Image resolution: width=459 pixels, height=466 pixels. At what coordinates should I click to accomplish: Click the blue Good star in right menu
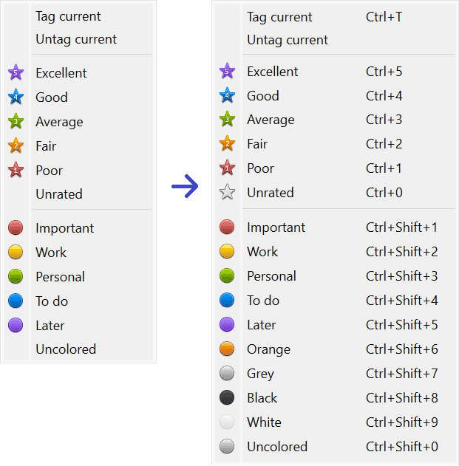[x=227, y=95]
